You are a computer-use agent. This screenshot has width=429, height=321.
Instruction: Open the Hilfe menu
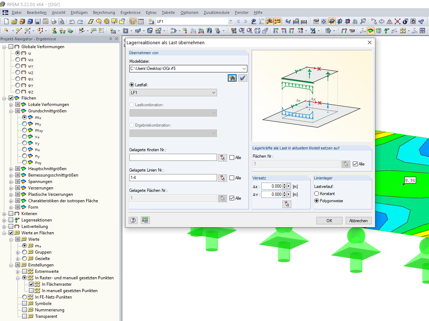pyautogui.click(x=258, y=12)
